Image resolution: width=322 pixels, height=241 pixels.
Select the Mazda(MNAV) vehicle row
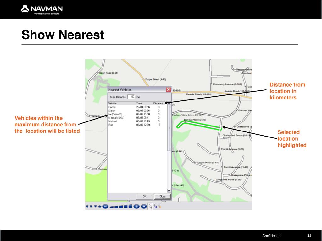click(x=138, y=118)
